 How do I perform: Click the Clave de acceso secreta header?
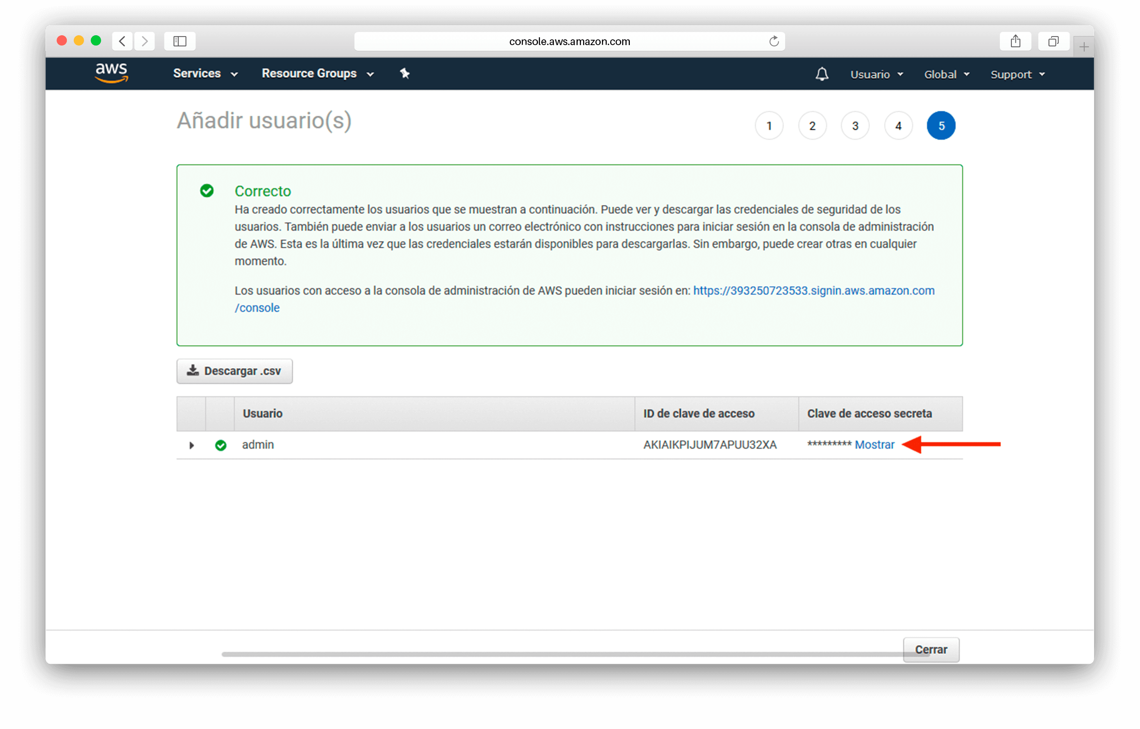pyautogui.click(x=880, y=414)
